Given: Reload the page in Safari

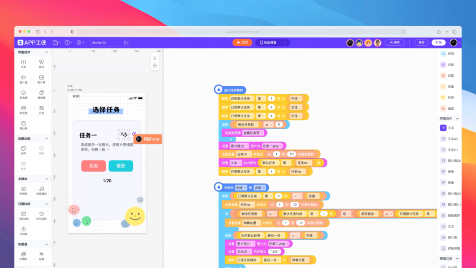Looking at the screenshot, I should click(x=403, y=32).
